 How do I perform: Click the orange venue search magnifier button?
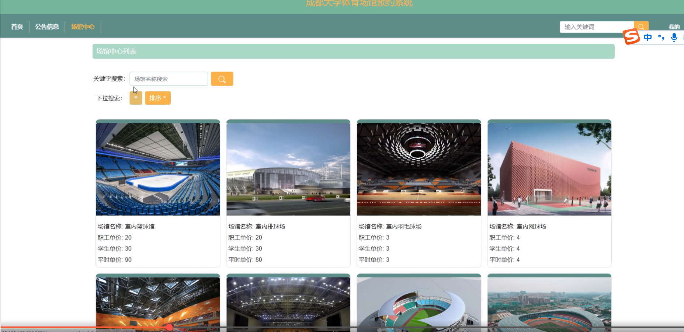pyautogui.click(x=222, y=79)
